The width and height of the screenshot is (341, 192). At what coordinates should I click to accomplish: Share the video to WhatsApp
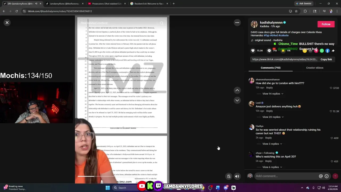click(x=322, y=51)
